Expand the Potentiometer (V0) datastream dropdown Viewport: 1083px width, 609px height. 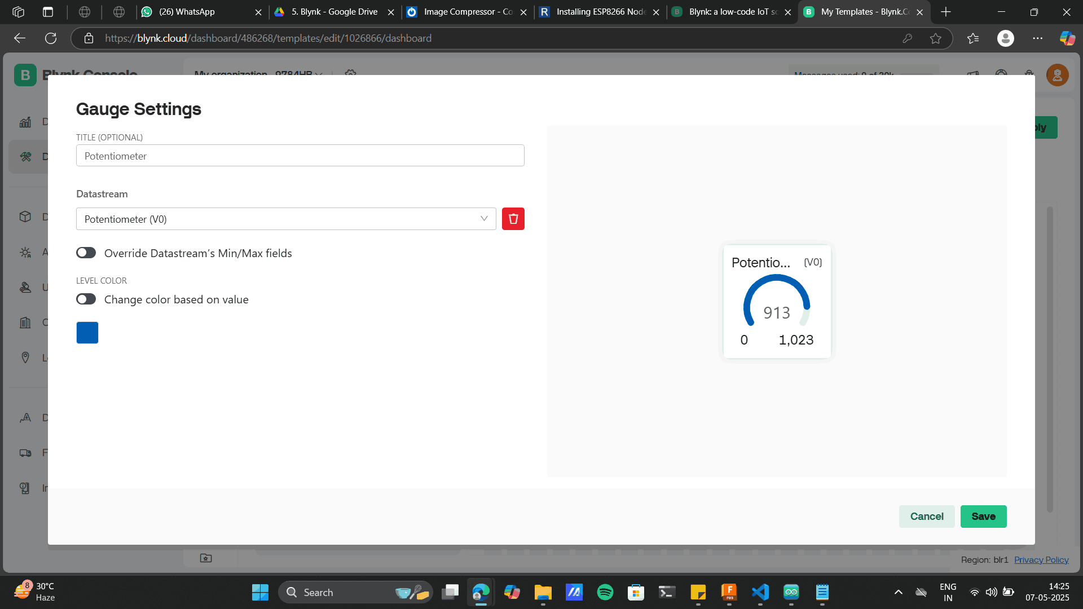[286, 219]
